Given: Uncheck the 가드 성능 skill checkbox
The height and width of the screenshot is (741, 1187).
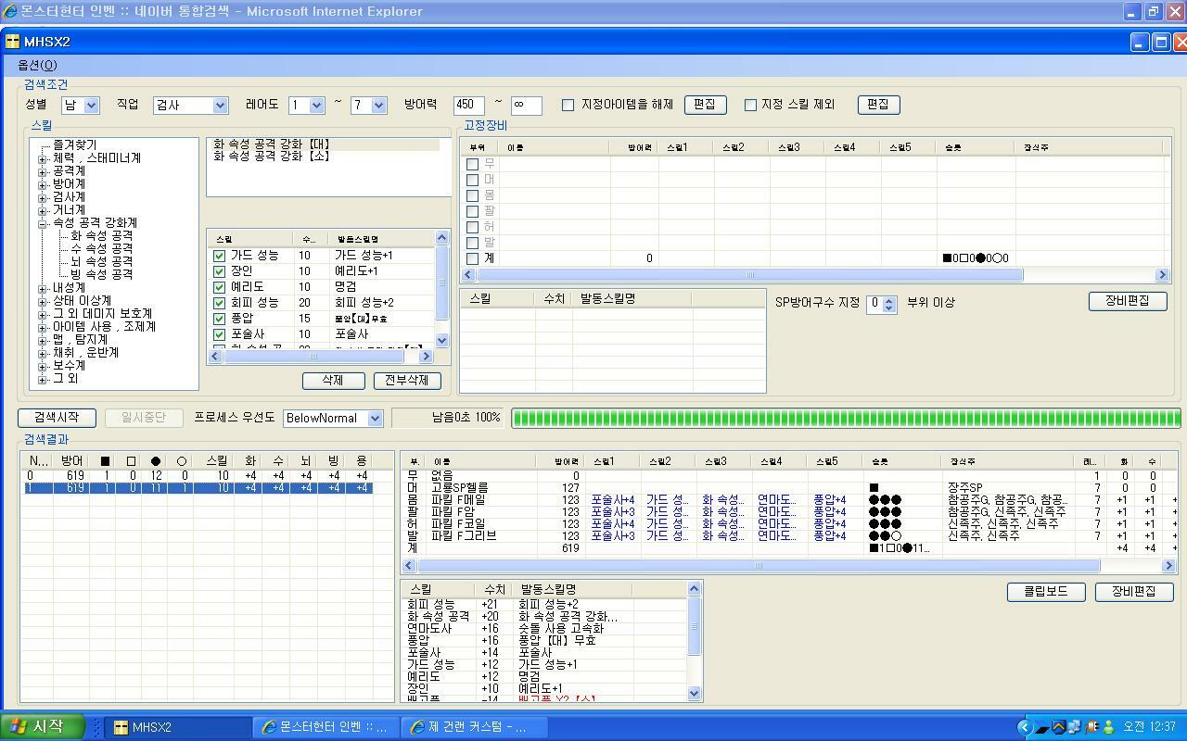Looking at the screenshot, I should point(219,256).
